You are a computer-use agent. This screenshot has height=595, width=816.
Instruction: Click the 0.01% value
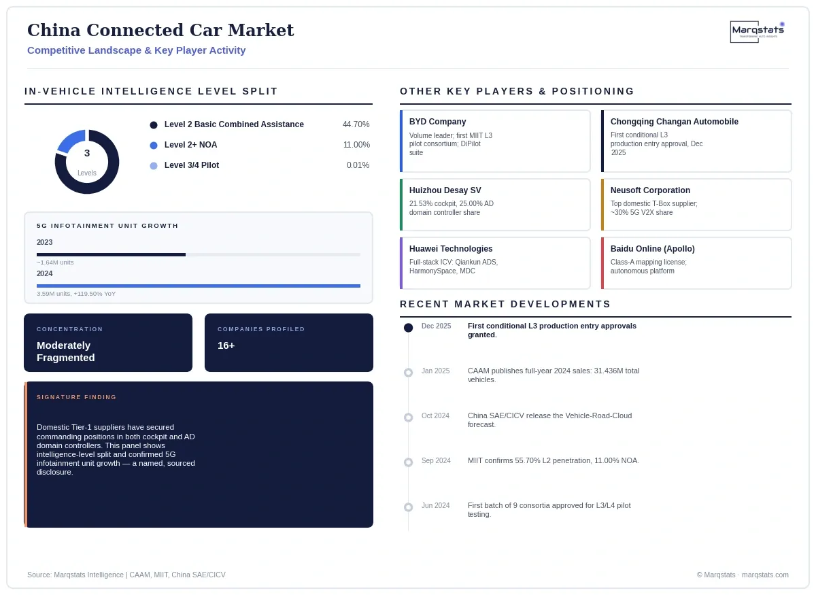(358, 165)
